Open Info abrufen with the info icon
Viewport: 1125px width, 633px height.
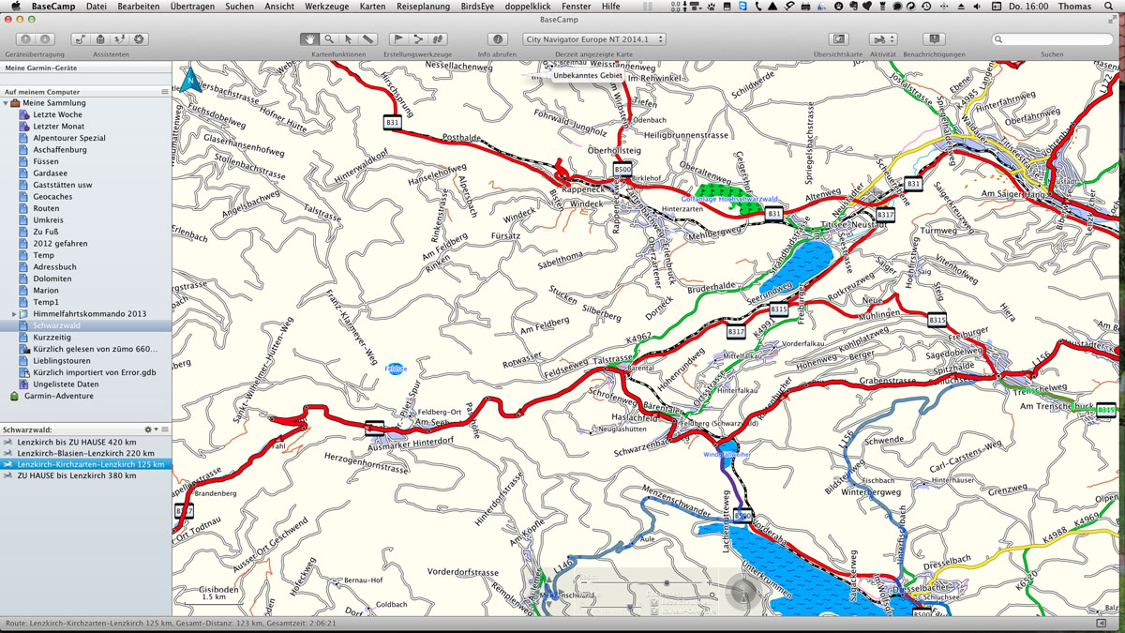[498, 39]
